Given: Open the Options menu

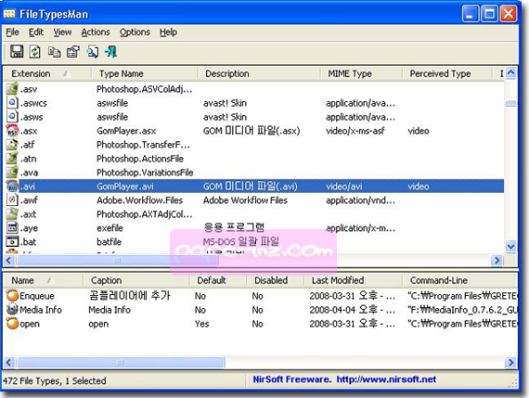Looking at the screenshot, I should coord(135,32).
